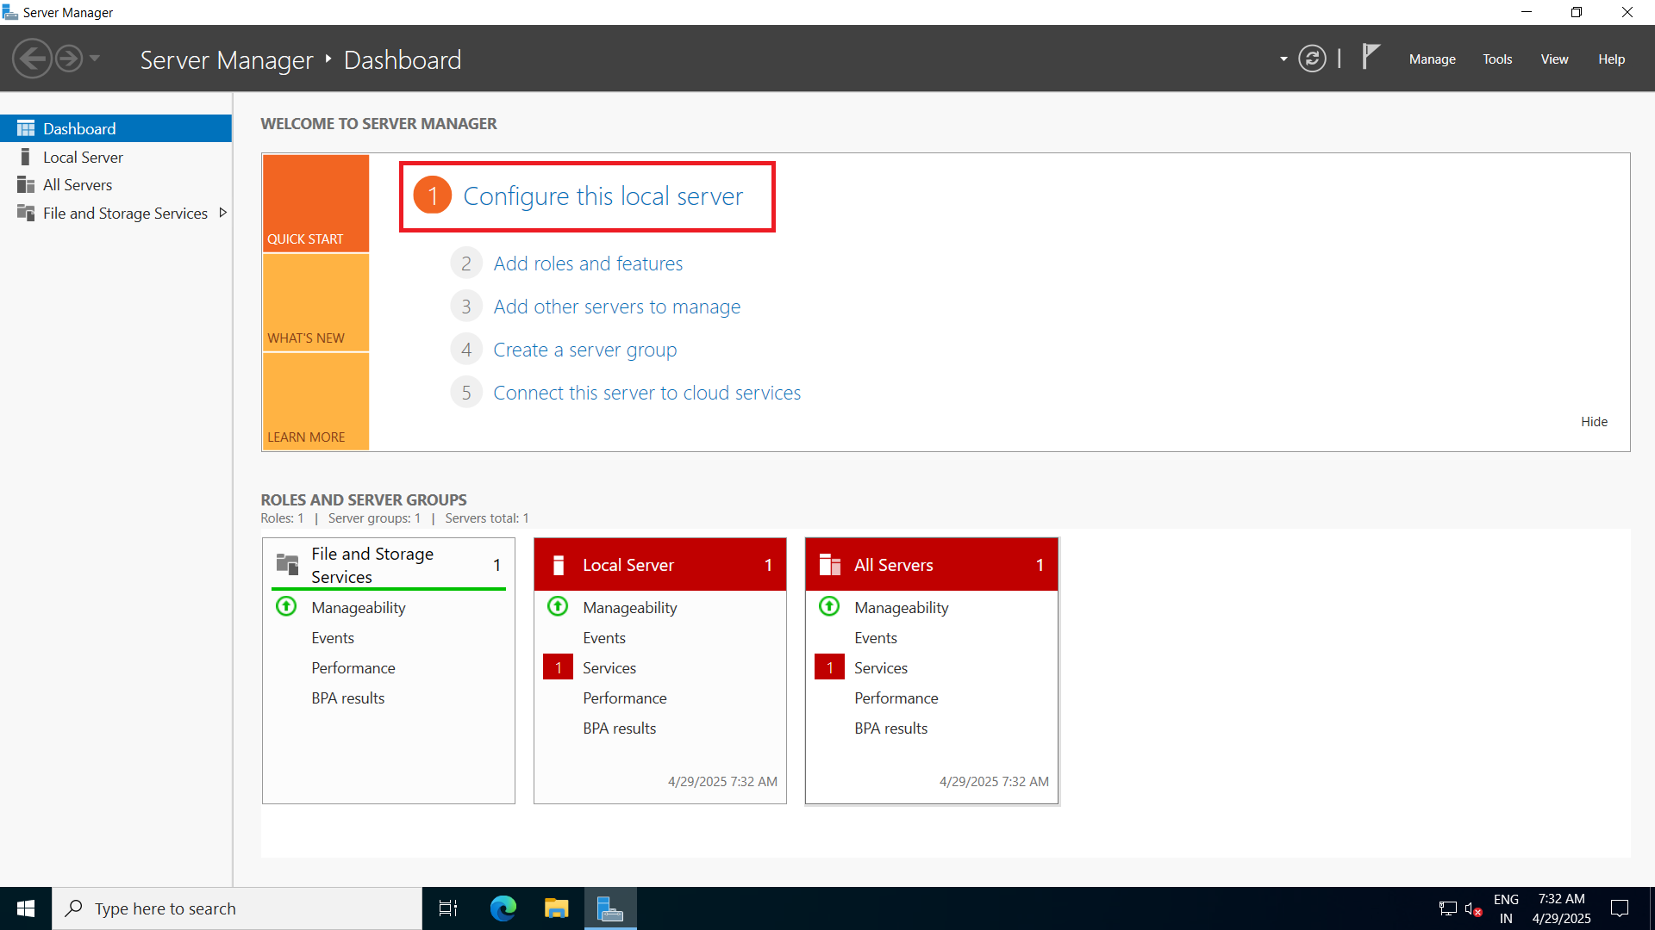Screen dimensions: 1655x930
Task: Click the Local Server tile icon
Action: coord(559,565)
